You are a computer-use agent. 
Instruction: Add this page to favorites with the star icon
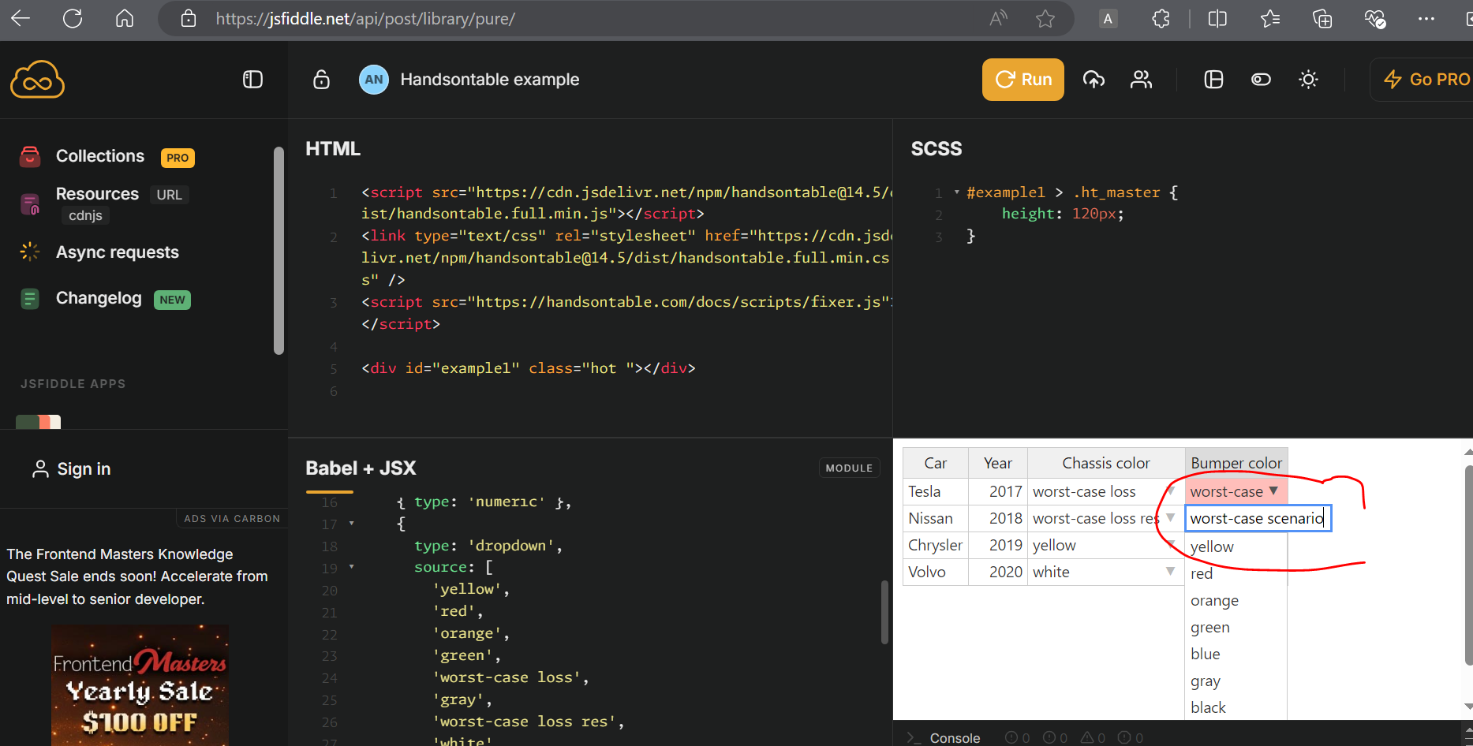coord(1045,18)
